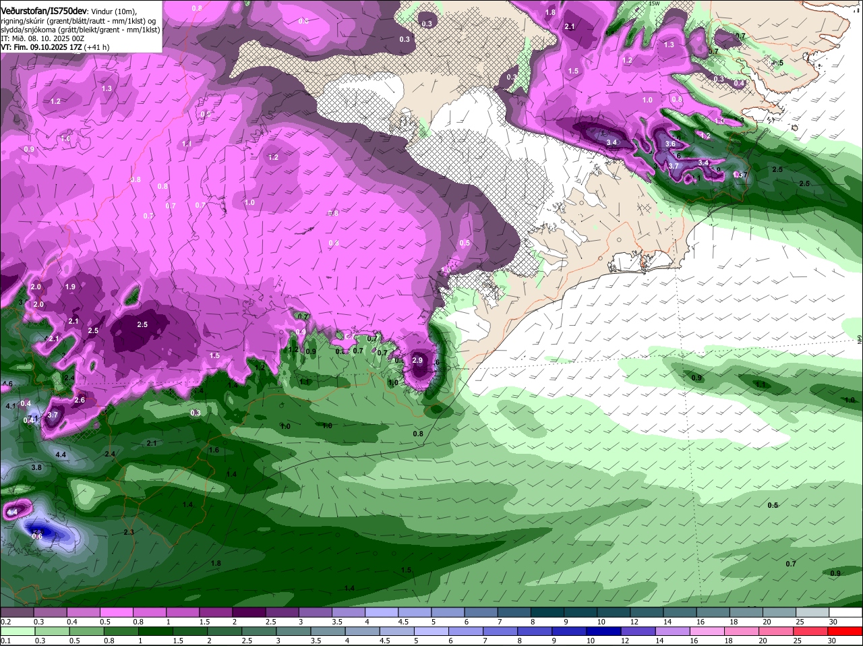Select the 3.8 value on the map

(36, 467)
